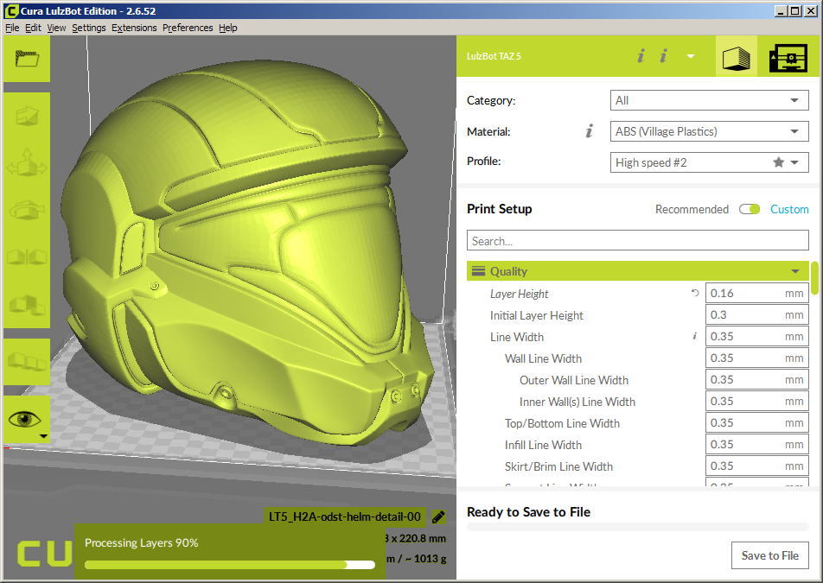Screen dimensions: 823x583
Task: Click the Skirt/Brim Line Width value field
Action: (757, 466)
